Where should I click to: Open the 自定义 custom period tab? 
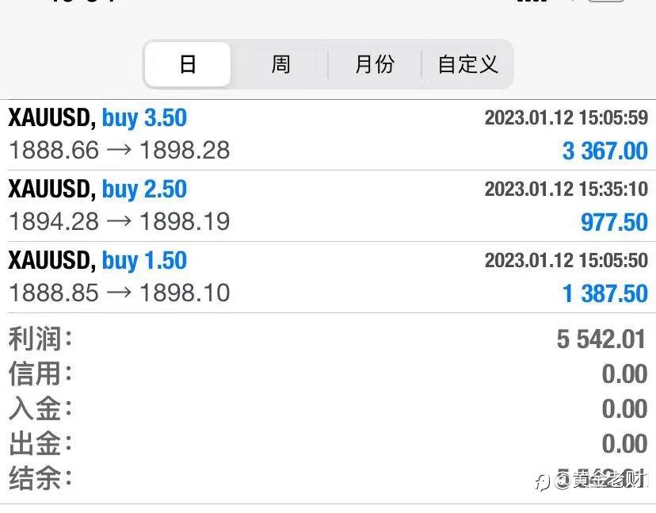[x=467, y=64]
